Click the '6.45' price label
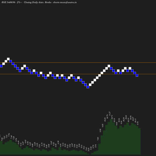156x156 pixels. point(51,143)
